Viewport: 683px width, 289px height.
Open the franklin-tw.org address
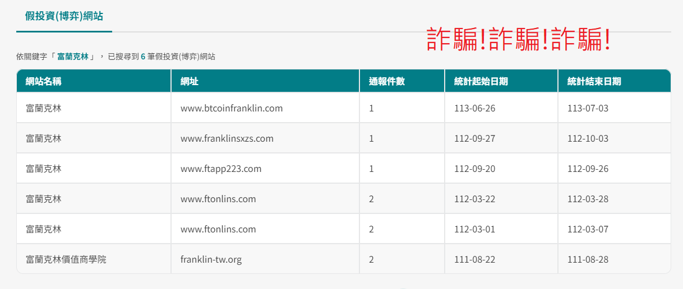click(x=211, y=259)
